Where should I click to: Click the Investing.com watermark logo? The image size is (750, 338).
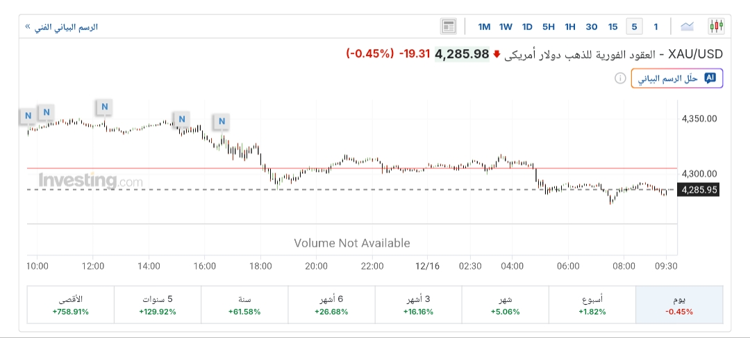pos(90,181)
